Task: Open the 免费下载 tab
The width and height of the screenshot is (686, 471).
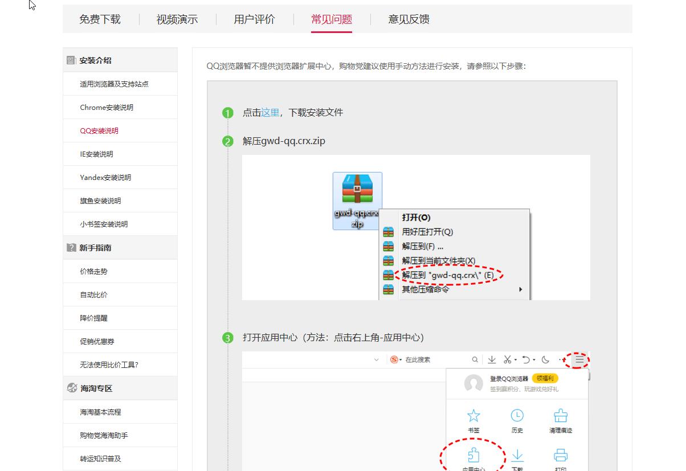Action: pos(100,19)
